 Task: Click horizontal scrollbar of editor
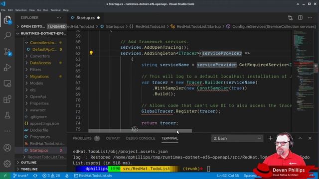coord(140,131)
